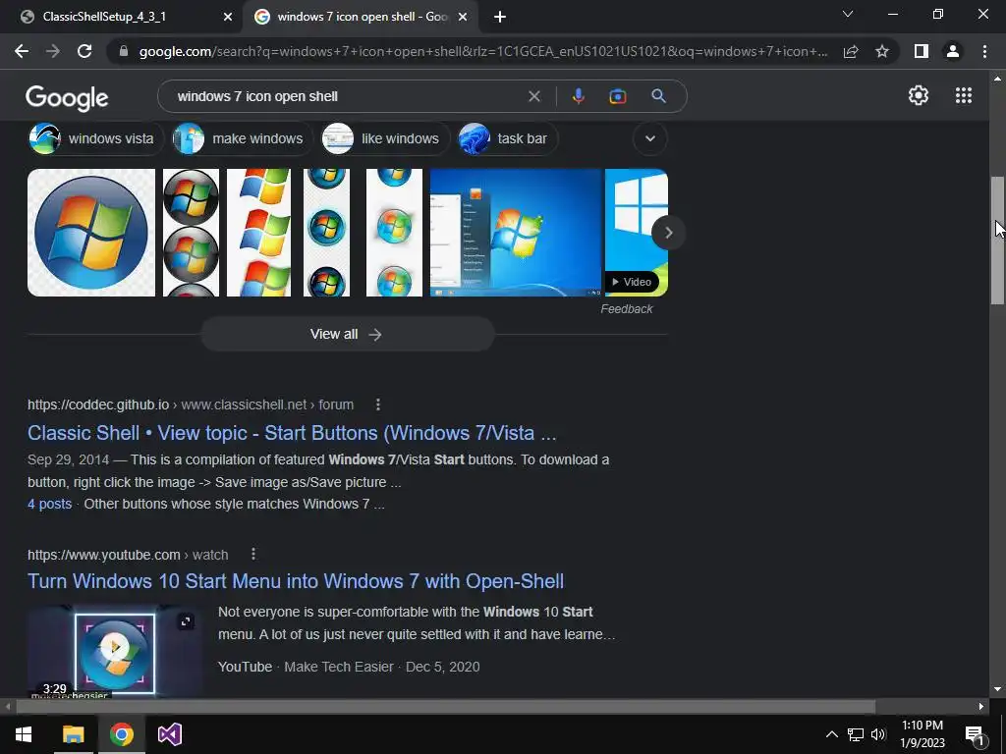Open the taskbar clock showing 1:10 PM
This screenshot has height=754, width=1006.
click(922, 734)
